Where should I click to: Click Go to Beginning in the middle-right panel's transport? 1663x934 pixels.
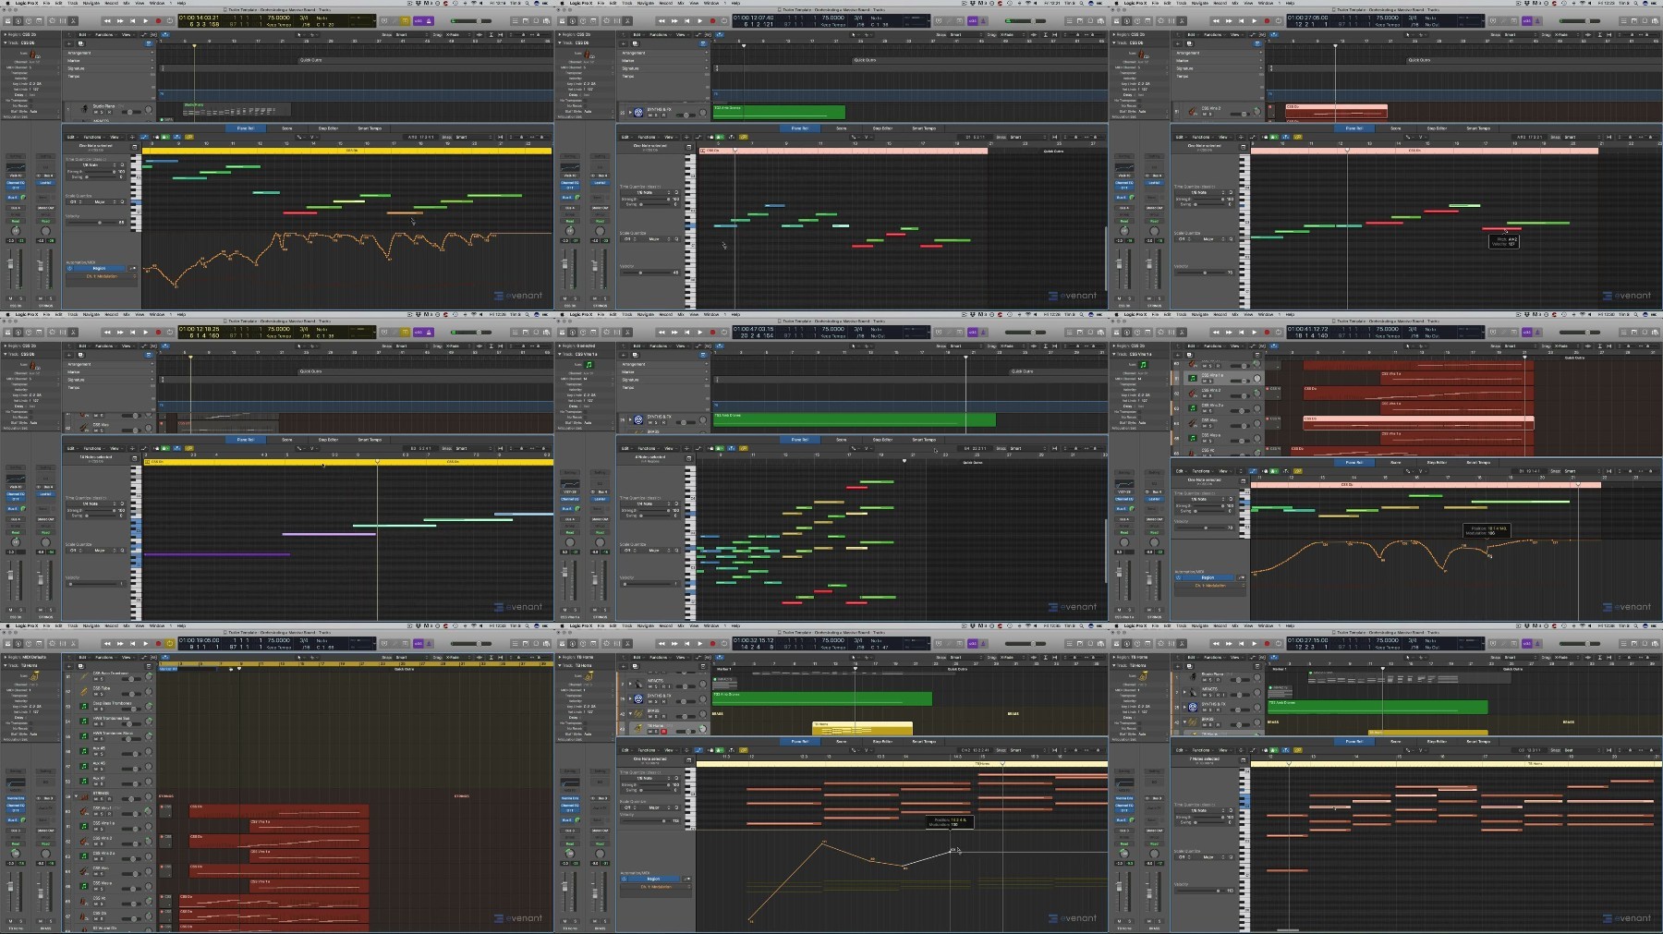[x=1242, y=332]
